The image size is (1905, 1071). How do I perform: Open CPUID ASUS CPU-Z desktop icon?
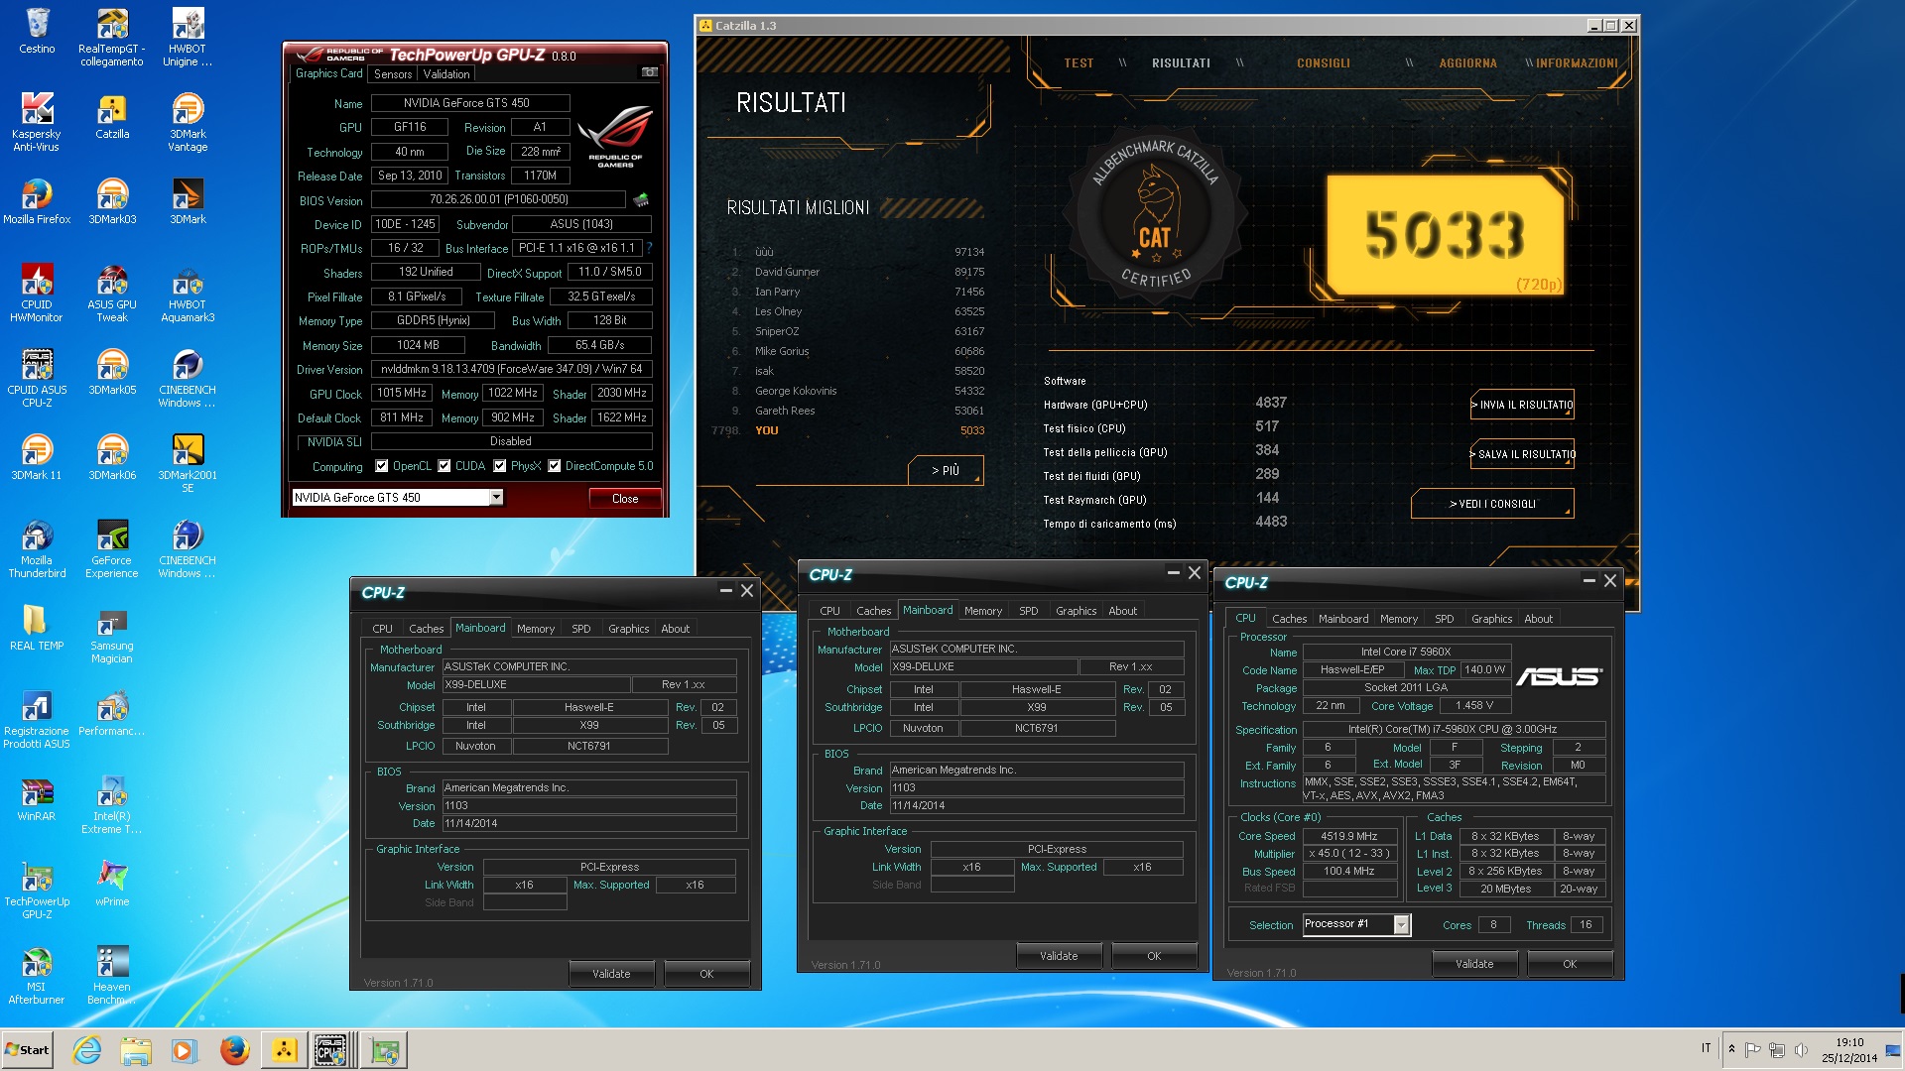[x=37, y=378]
